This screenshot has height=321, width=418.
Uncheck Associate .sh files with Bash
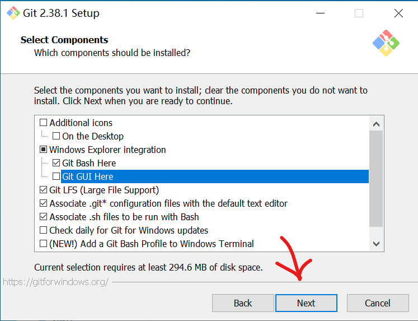[44, 217]
